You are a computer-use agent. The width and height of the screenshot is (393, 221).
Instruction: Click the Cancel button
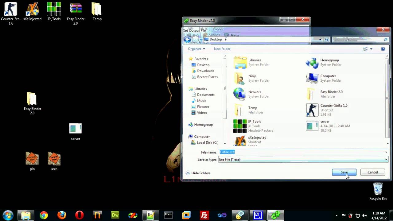click(372, 172)
